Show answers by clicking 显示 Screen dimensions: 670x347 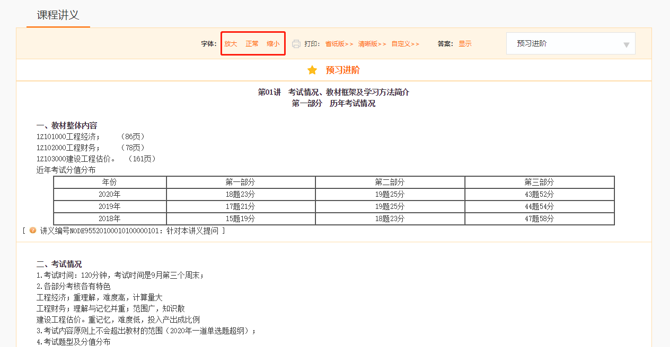click(465, 44)
